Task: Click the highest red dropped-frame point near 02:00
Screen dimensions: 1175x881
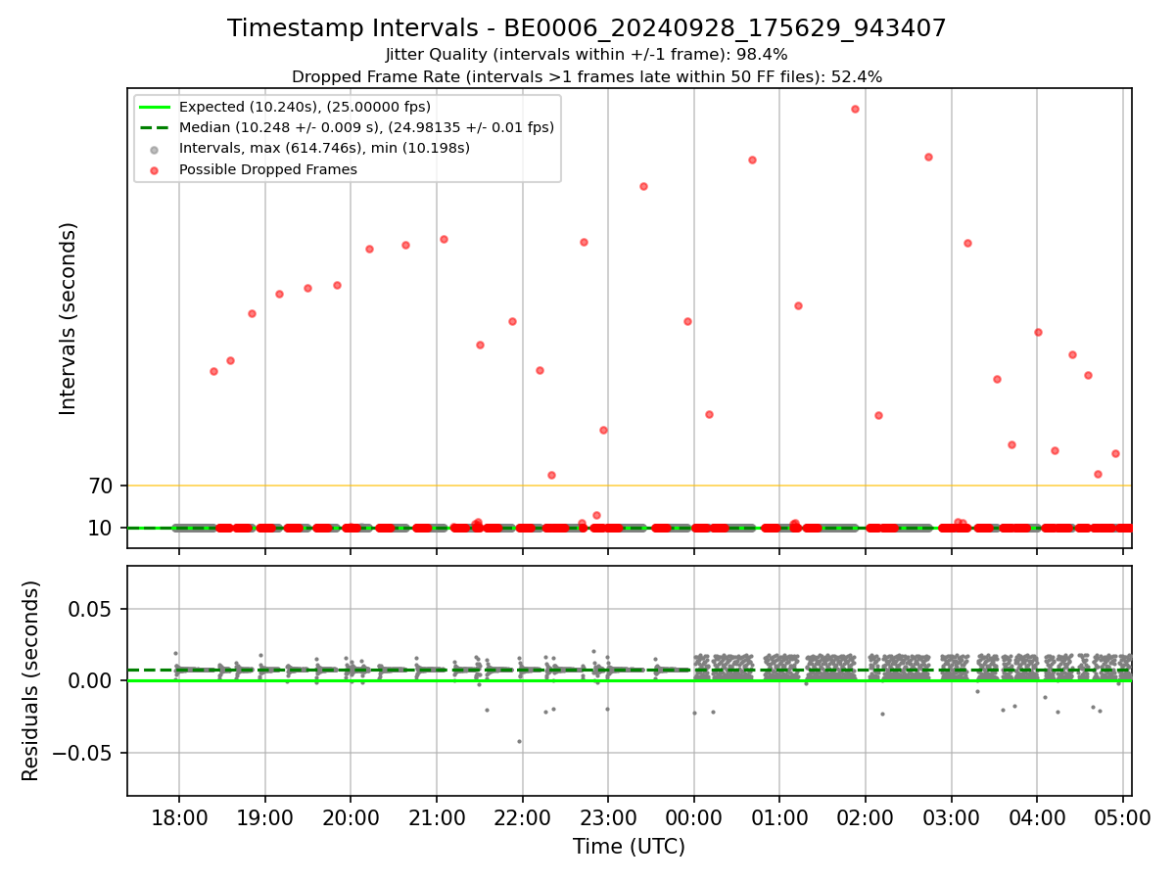Action: coord(855,109)
